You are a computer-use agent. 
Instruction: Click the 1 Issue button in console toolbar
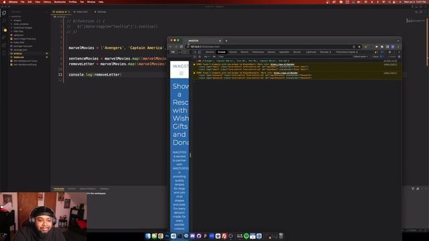click(x=377, y=56)
